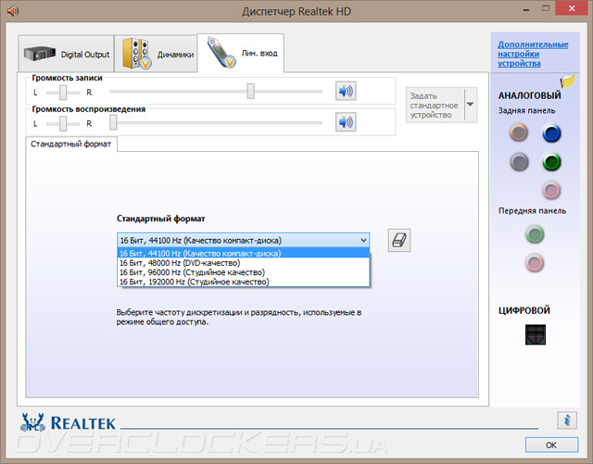
Task: Click the recording volume slider thumb
Action: point(251,91)
